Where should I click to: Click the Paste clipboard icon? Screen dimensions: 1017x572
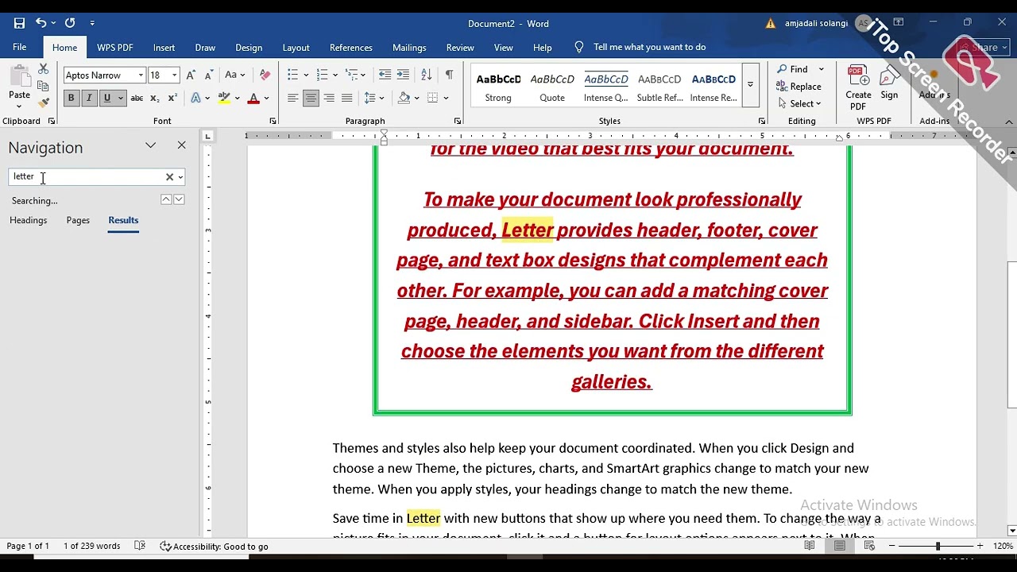tap(19, 78)
